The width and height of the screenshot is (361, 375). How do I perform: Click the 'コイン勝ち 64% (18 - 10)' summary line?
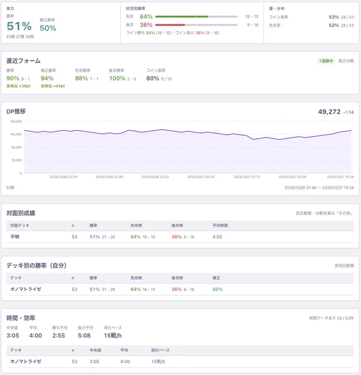[x=172, y=33]
